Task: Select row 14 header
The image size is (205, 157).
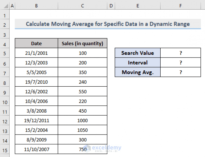Action: click(x=5, y=139)
